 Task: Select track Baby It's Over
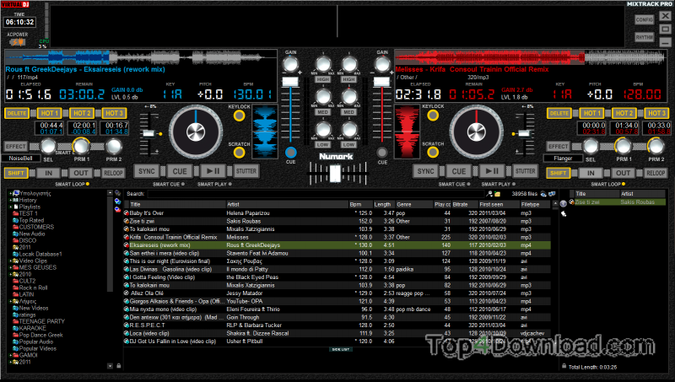click(147, 213)
